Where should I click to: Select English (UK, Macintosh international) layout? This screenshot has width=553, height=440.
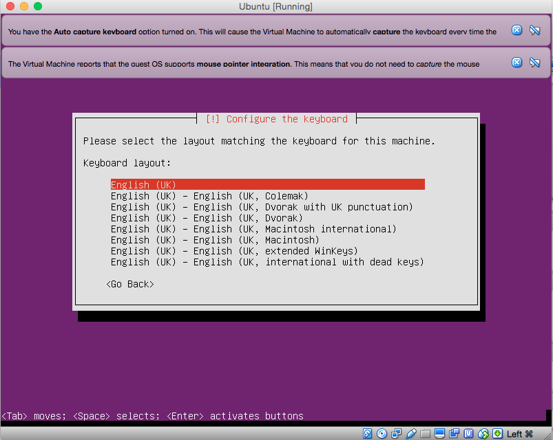(x=253, y=229)
